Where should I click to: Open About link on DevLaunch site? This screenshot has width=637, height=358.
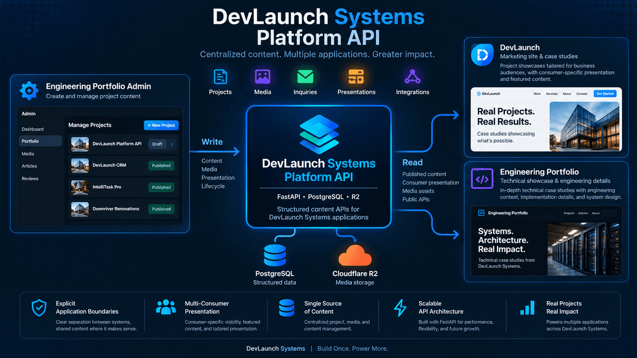point(567,94)
